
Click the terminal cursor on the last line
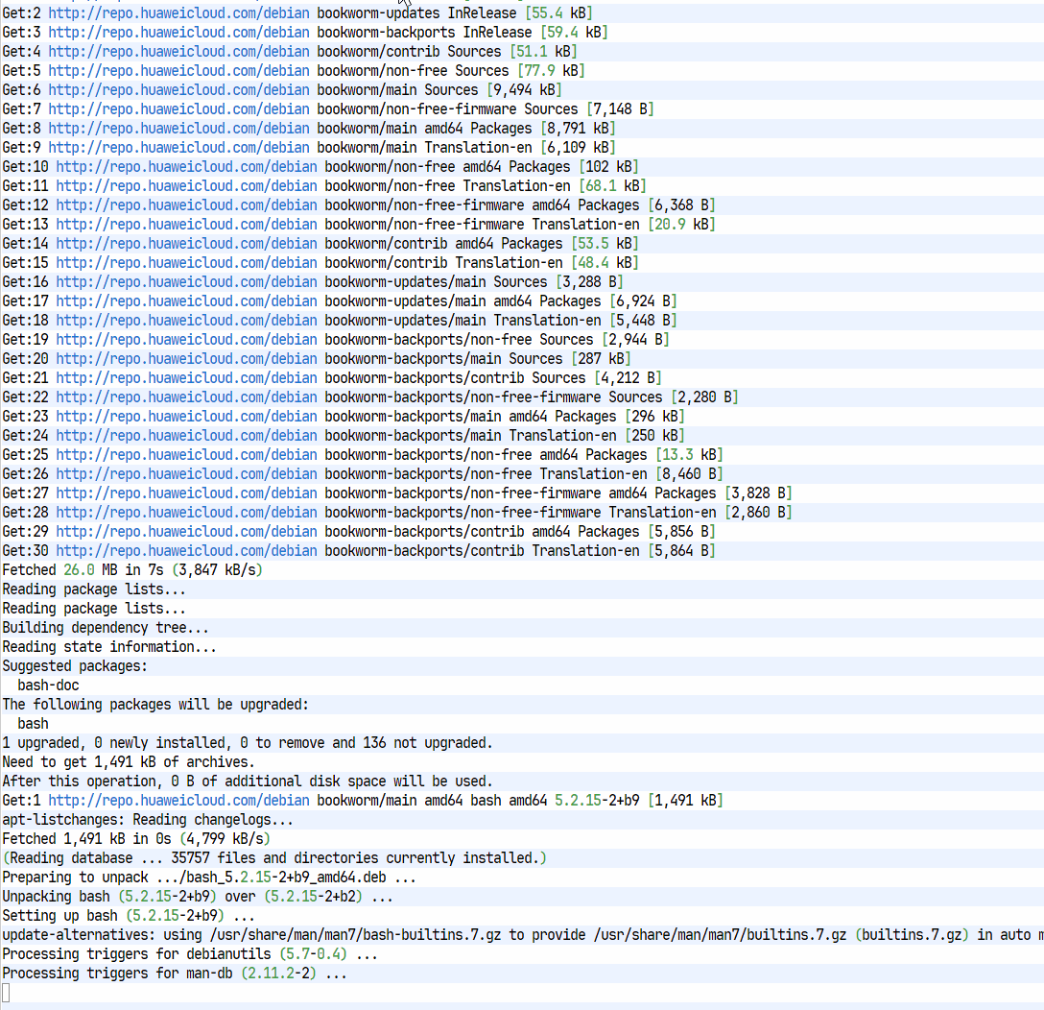coord(7,992)
